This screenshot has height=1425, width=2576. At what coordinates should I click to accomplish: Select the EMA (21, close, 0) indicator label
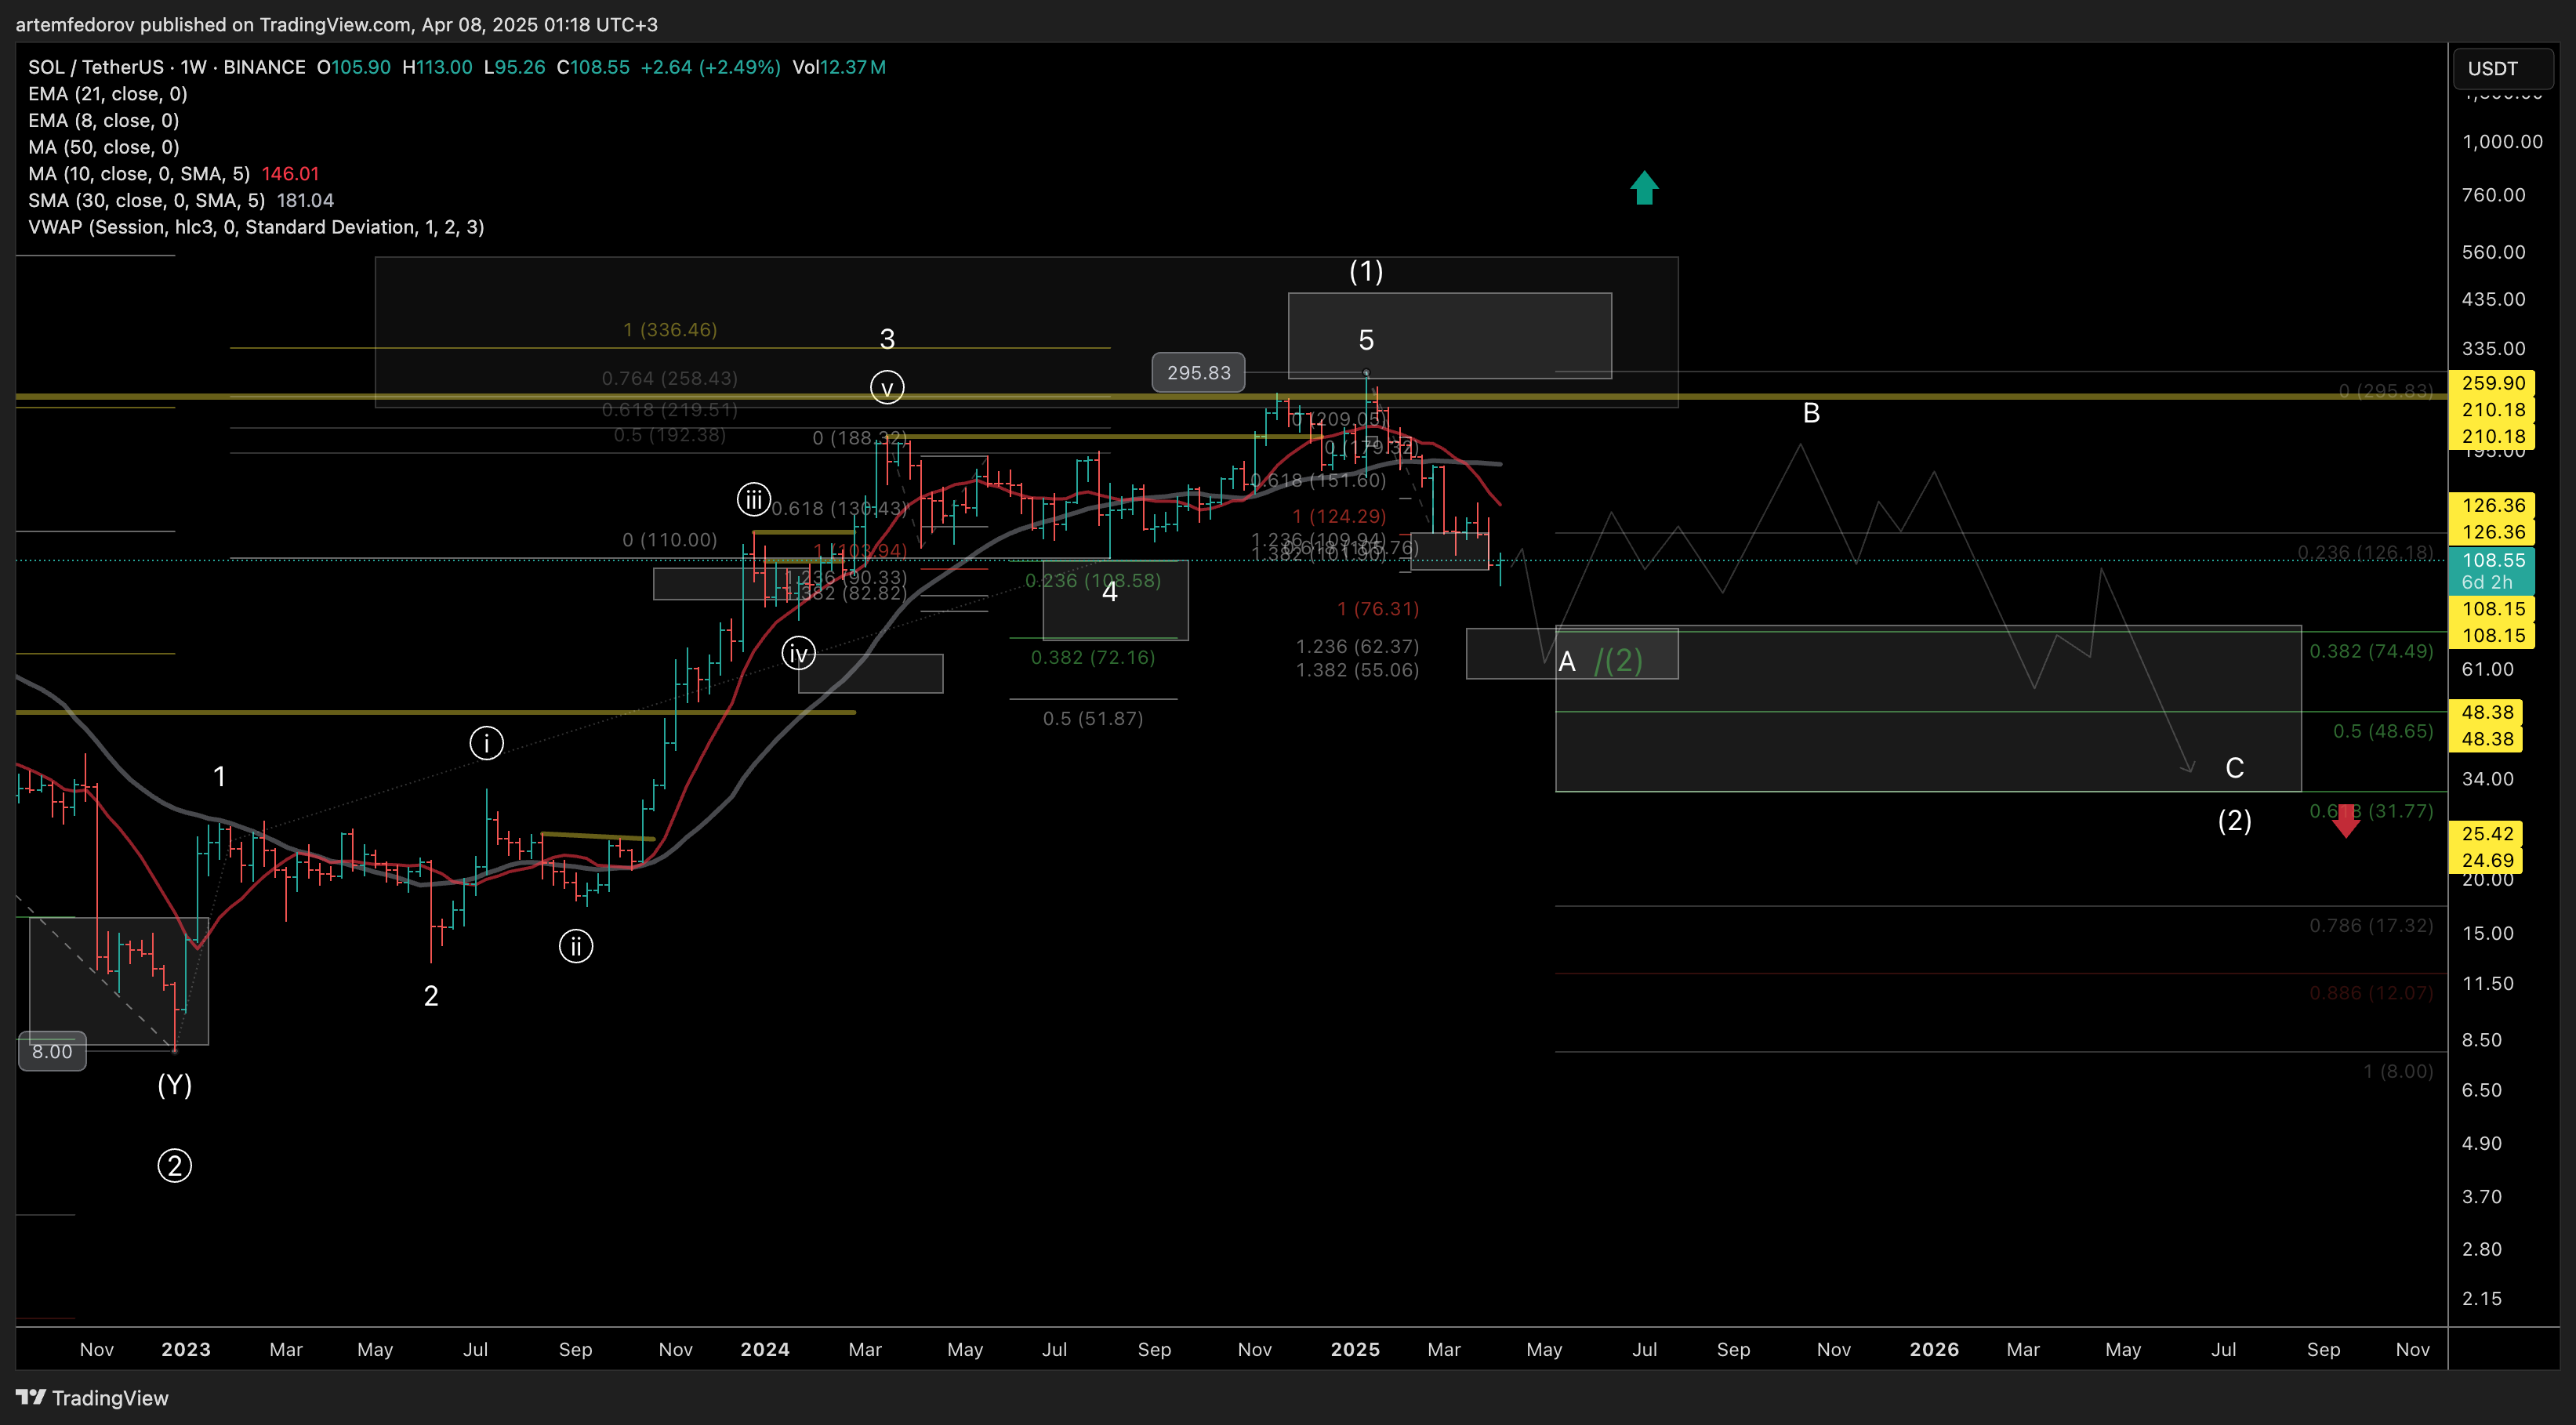(108, 94)
